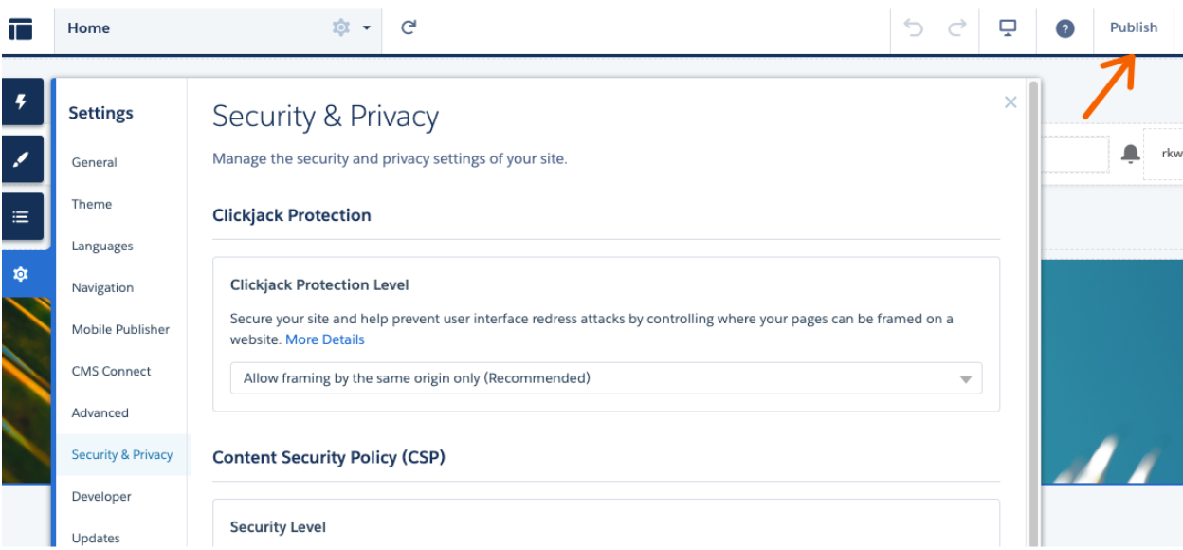Open the Page Structure list panel
The width and height of the screenshot is (1183, 550).
coord(22,216)
